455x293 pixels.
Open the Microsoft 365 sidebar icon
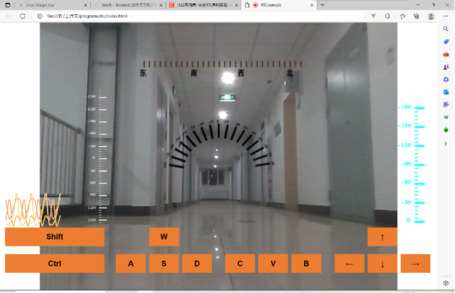click(x=446, y=79)
